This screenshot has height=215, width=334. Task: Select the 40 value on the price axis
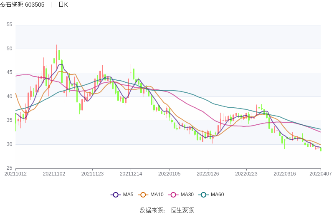pyautogui.click(x=10, y=96)
